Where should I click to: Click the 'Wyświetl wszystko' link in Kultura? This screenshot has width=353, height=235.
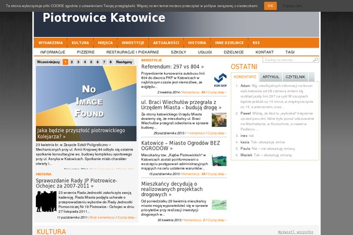tap(295, 232)
